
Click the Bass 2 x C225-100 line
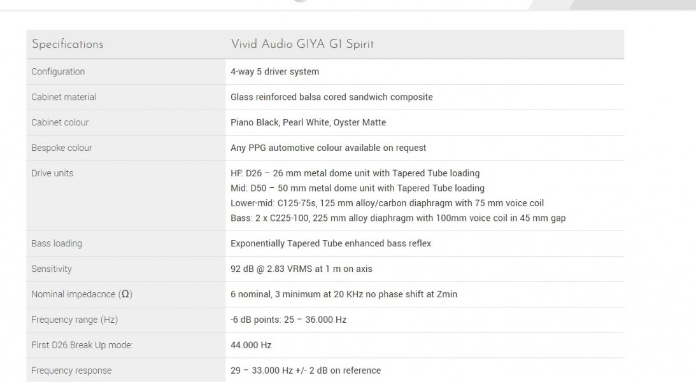[398, 218]
